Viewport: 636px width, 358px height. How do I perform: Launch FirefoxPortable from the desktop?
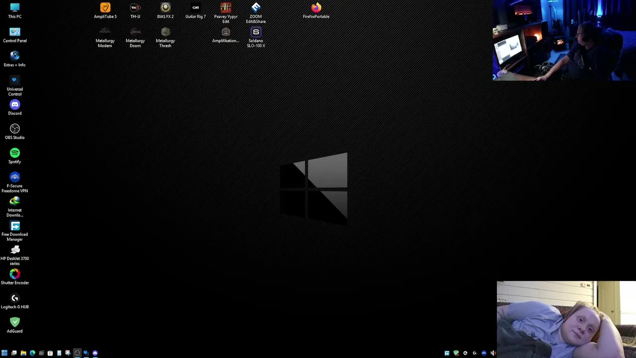(316, 10)
